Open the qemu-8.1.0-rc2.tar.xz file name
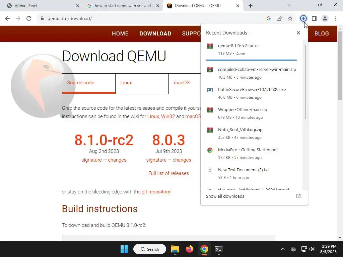The height and width of the screenshot is (257, 343). pyautogui.click(x=238, y=46)
